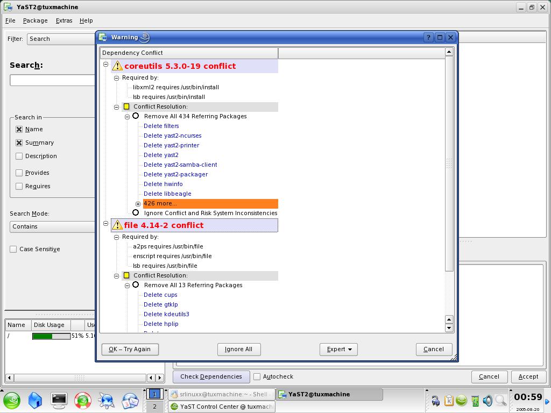Collapse the file 4.14-2 conflict node

(x=106, y=223)
